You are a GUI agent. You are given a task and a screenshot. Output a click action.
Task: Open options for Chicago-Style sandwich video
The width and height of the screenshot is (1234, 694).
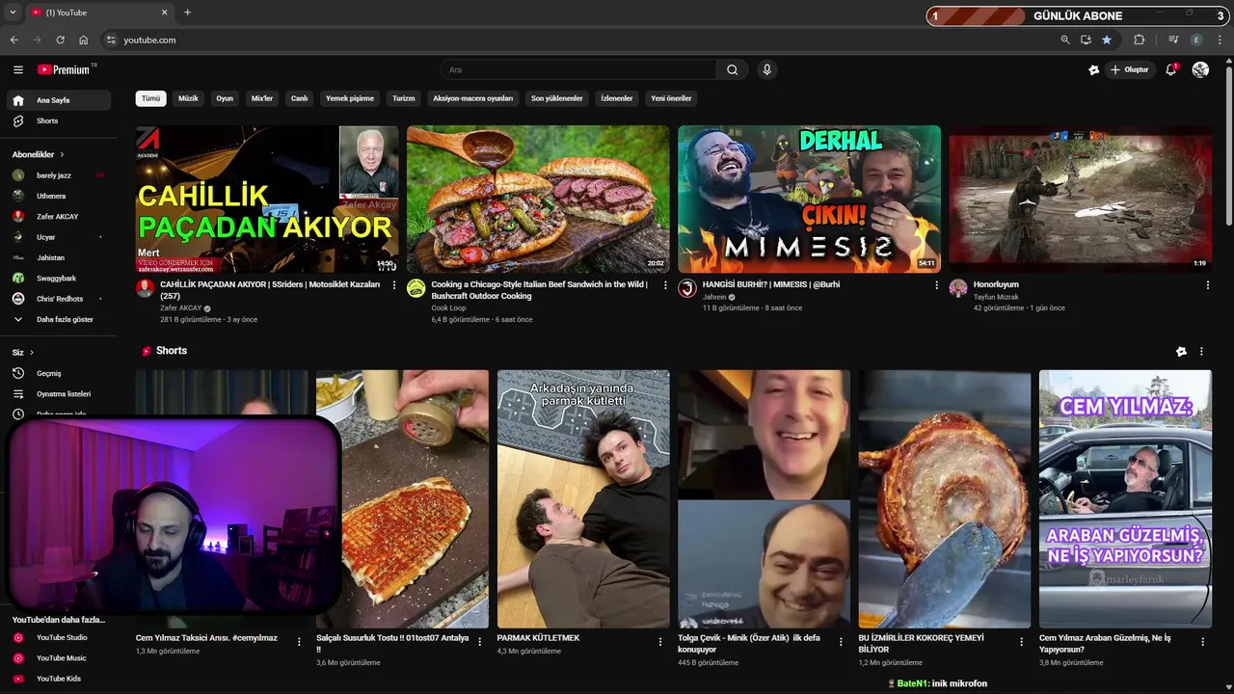point(664,285)
